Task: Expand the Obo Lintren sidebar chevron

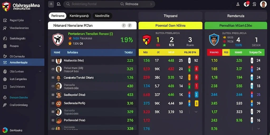Action: click(x=40, y=71)
